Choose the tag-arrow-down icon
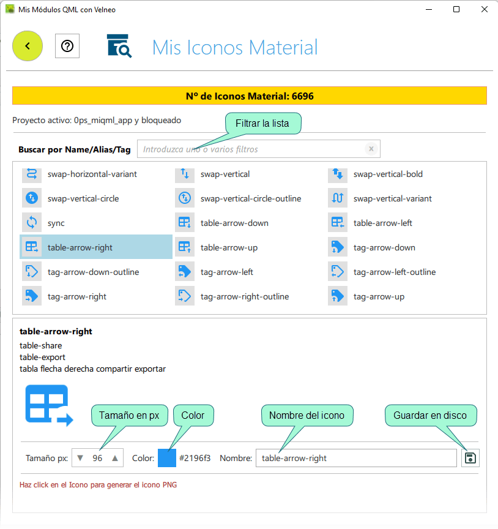This screenshot has height=529, width=498. (x=384, y=247)
